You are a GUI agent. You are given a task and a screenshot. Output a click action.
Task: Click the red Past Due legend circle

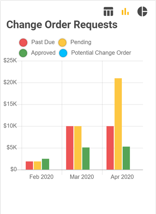23,42
